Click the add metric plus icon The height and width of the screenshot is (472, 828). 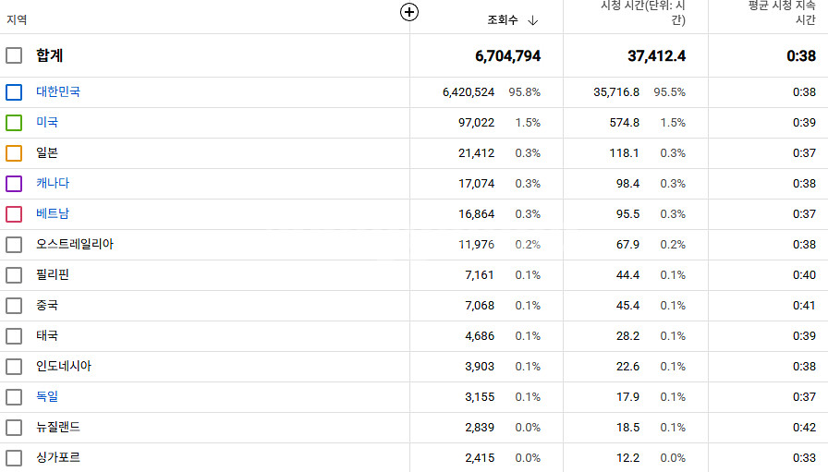point(409,12)
